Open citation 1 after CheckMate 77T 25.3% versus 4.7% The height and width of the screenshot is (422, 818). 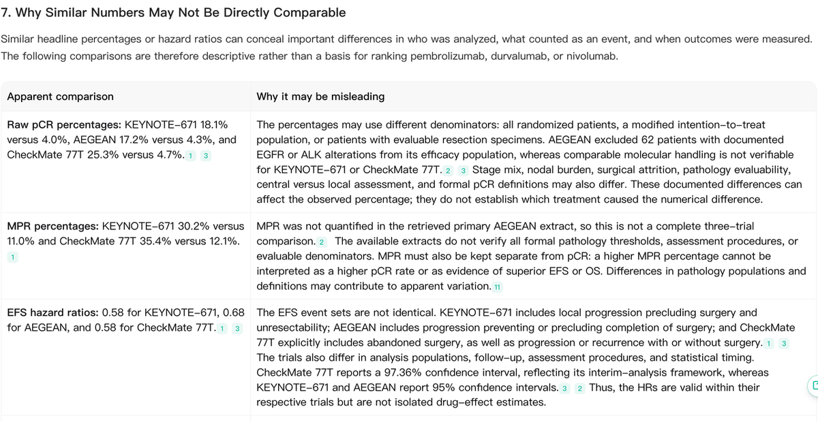pyautogui.click(x=190, y=155)
